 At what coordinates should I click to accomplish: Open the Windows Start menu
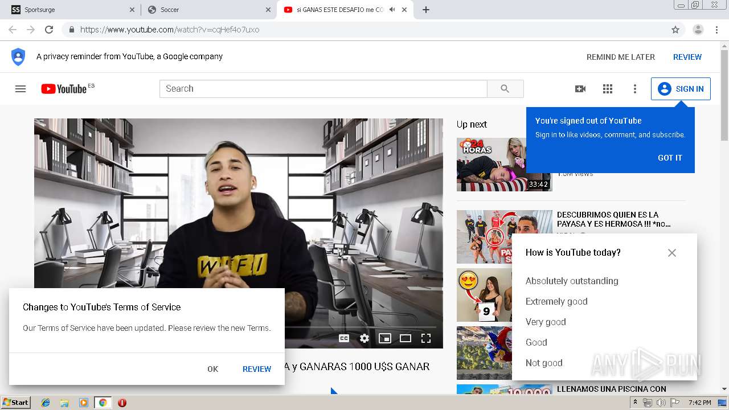(15, 402)
